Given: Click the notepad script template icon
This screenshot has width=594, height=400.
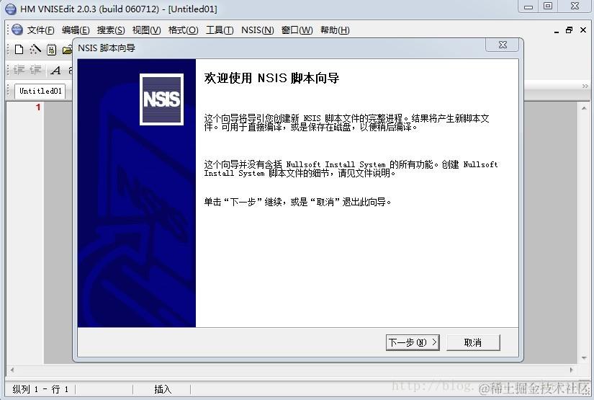Looking at the screenshot, I should 52,50.
